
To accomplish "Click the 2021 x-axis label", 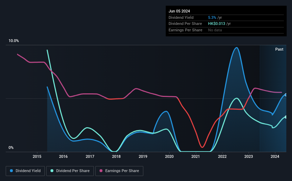I will (x=196, y=156).
